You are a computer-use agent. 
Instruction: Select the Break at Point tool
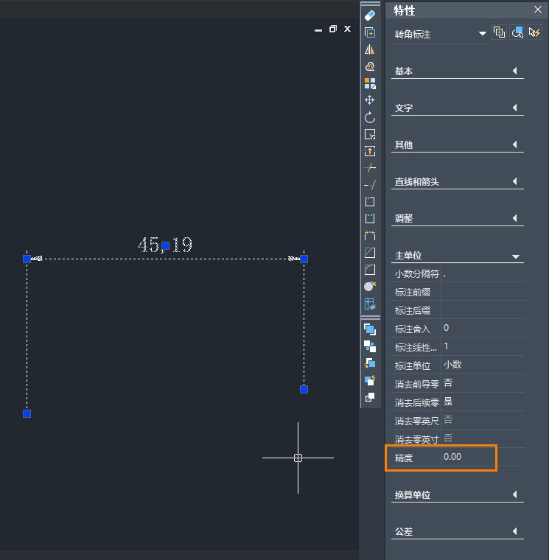click(x=370, y=202)
